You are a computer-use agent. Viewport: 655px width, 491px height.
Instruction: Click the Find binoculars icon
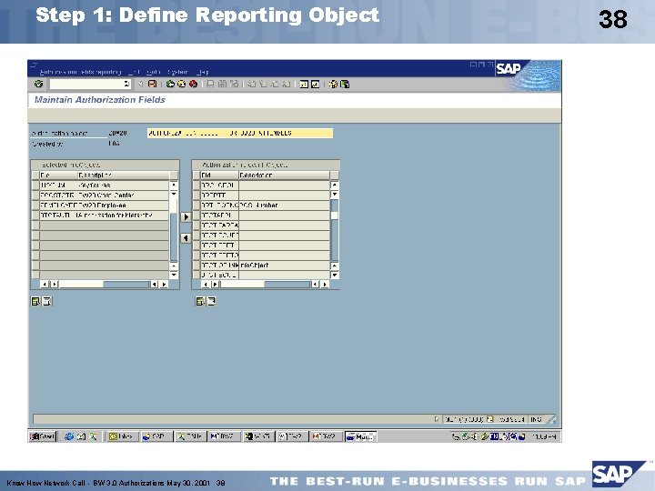pyautogui.click(x=222, y=84)
